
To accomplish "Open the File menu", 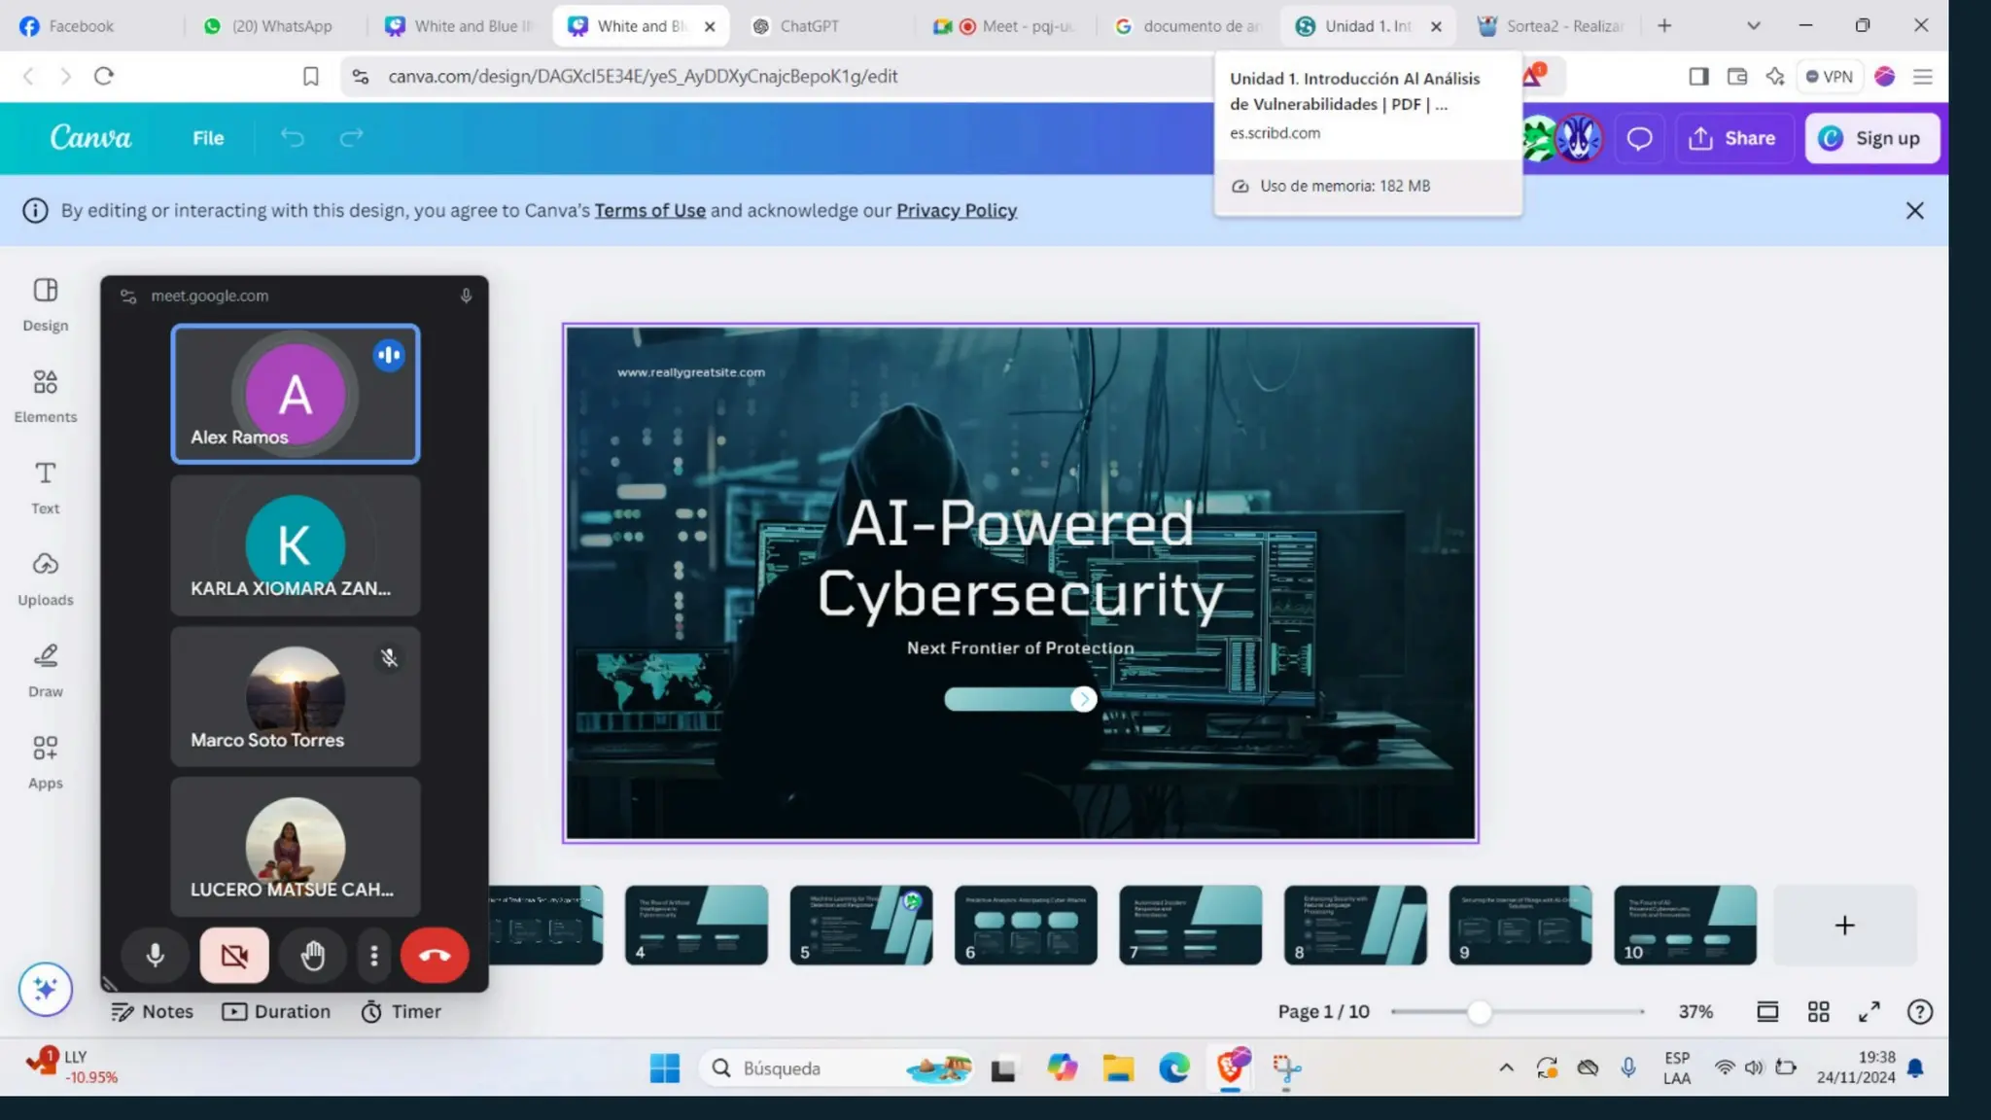I will (x=208, y=138).
